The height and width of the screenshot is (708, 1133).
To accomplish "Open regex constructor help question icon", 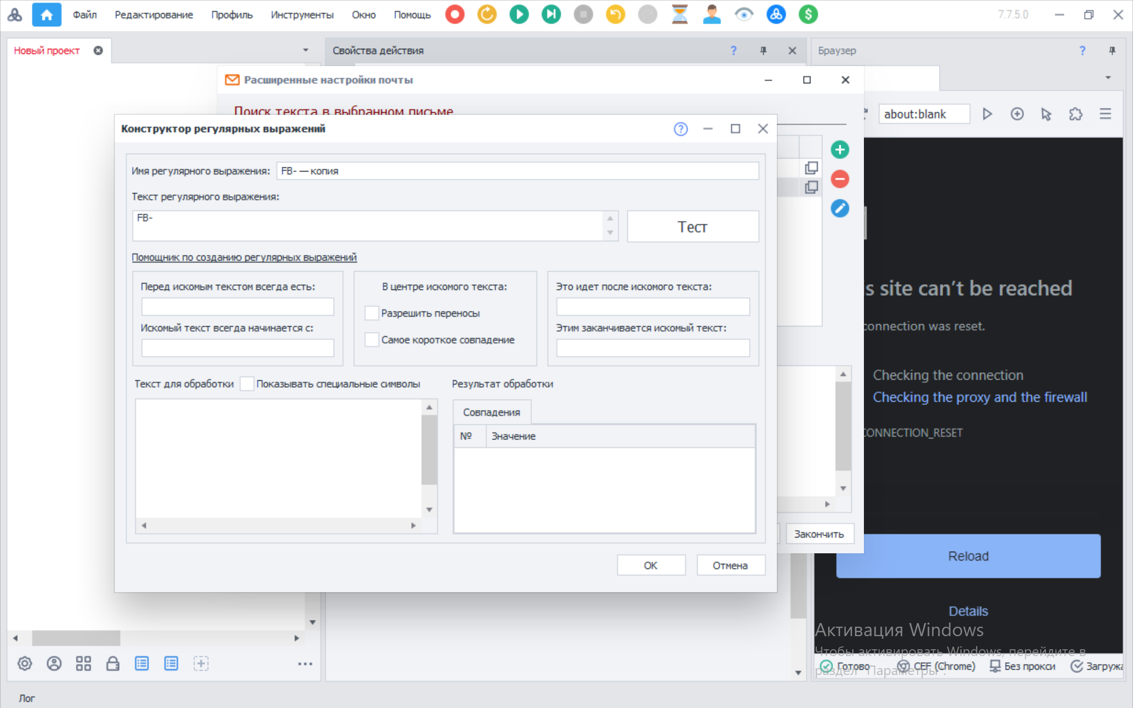I will point(680,129).
